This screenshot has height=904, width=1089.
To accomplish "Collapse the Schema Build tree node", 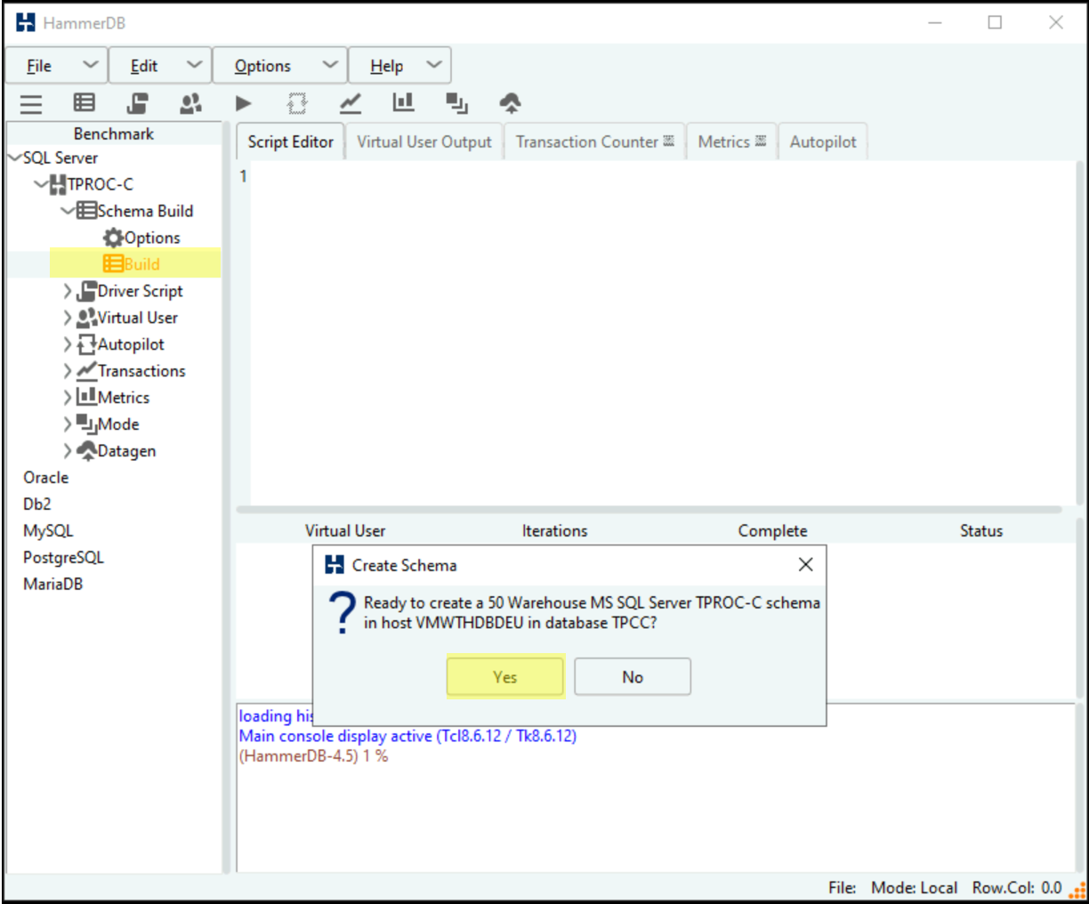I will (x=68, y=211).
